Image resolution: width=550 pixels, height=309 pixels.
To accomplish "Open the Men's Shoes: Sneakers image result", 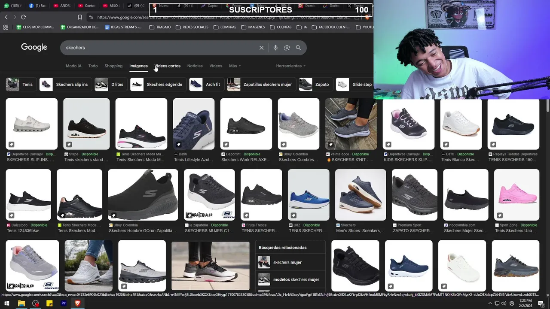I will [361, 195].
